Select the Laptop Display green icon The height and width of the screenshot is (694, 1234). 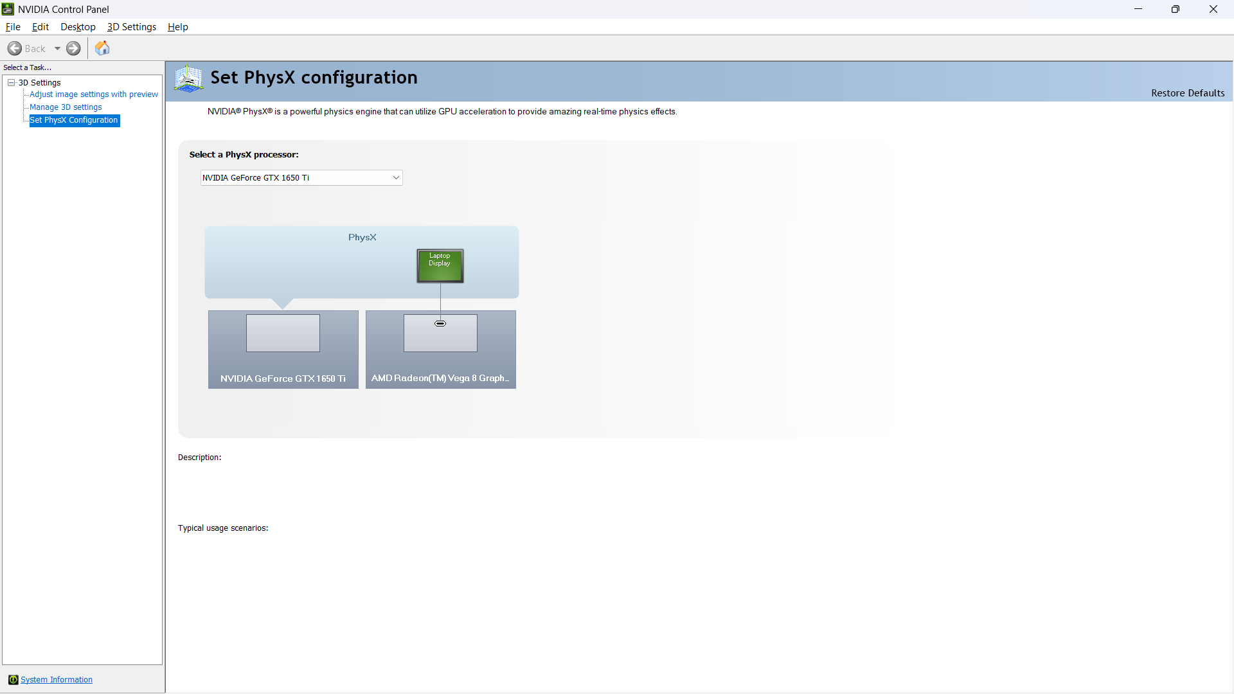tap(440, 266)
